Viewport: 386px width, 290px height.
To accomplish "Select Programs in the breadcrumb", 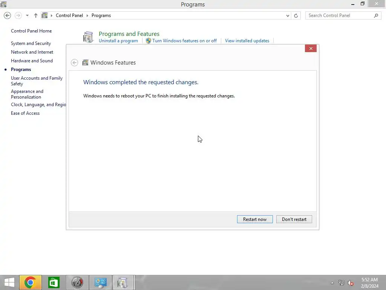I will click(101, 15).
